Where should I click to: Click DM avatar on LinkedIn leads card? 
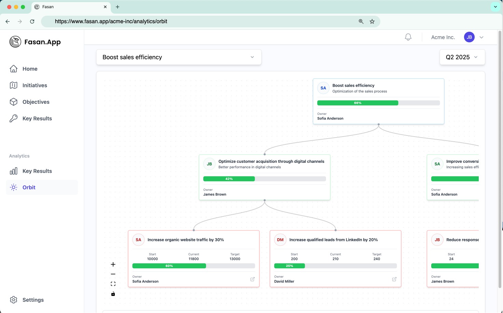280,240
